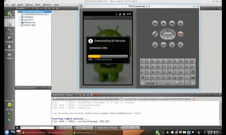Switch to Debug mode in the sidebar
The width and height of the screenshot is (226, 135).
click(9, 39)
